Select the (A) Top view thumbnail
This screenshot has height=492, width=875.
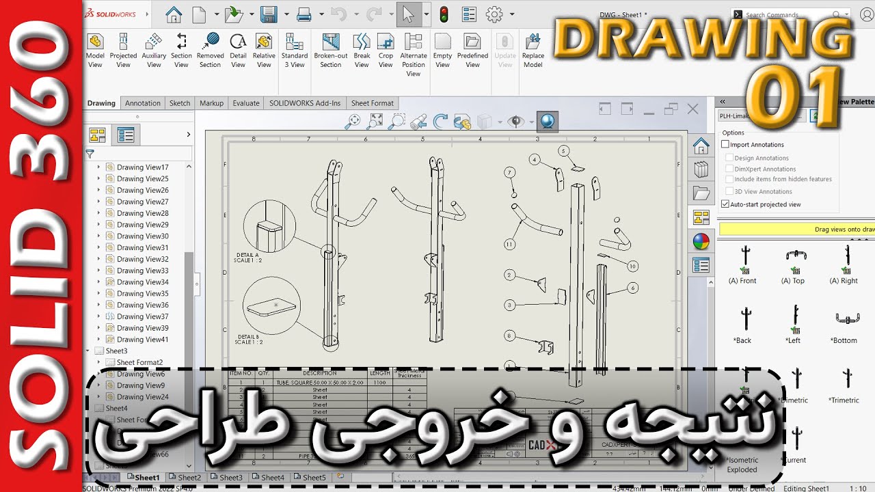click(794, 264)
